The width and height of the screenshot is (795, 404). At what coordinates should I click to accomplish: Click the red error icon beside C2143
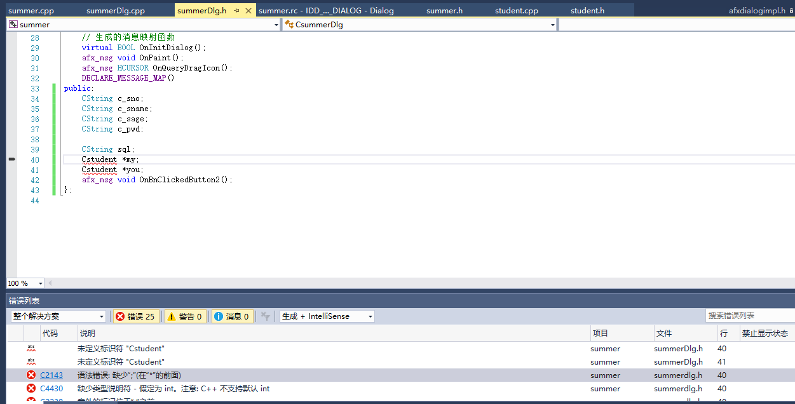pyautogui.click(x=31, y=375)
